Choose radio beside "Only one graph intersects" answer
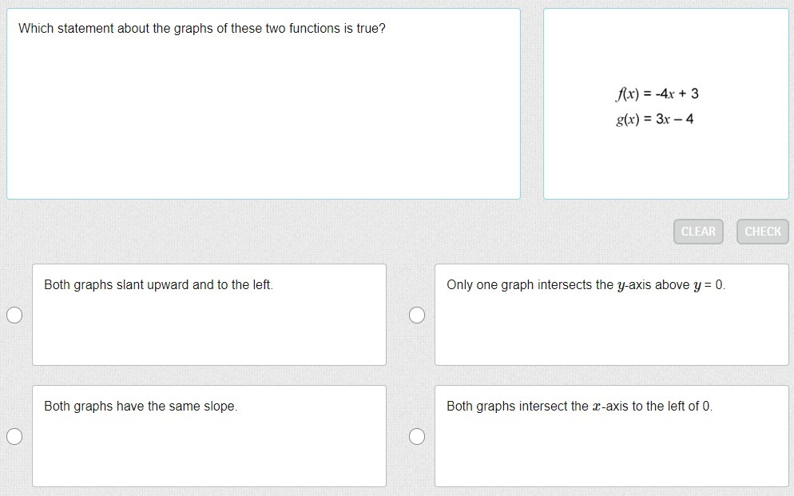 [417, 315]
